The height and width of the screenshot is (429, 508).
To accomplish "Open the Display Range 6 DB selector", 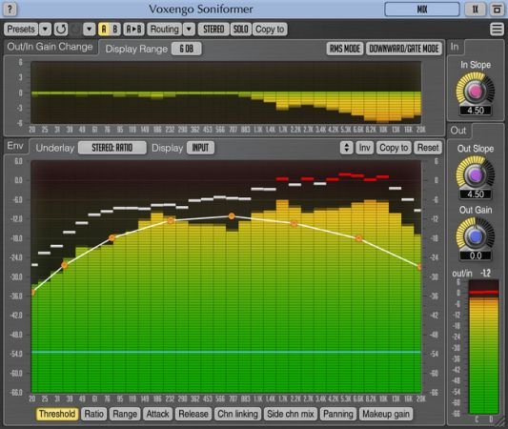I will coord(186,49).
